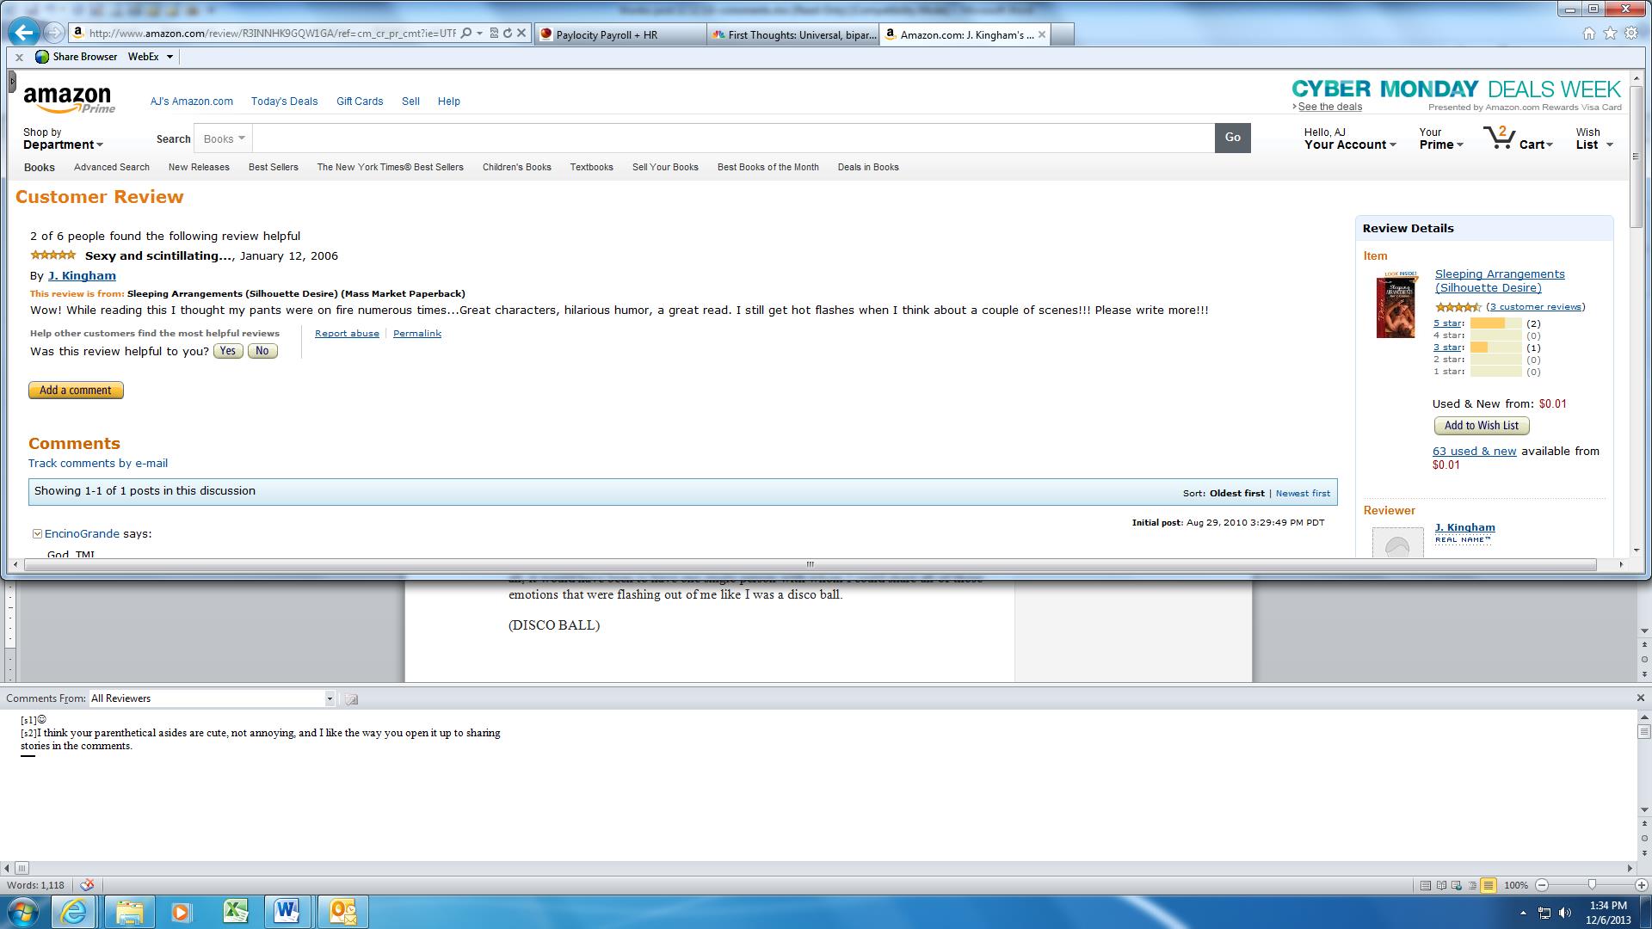Viewport: 1652px width, 929px height.
Task: Sort comments Newest first
Action: coord(1303,494)
